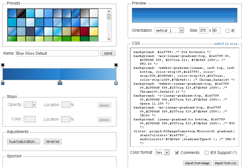The image size is (243, 167).
Task: Select the dark slate navy preset
Action: pos(30,31)
